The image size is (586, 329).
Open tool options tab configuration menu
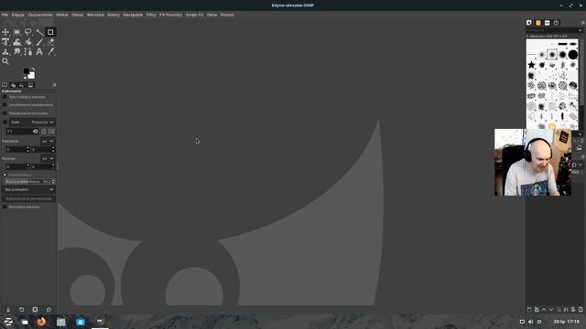54,85
